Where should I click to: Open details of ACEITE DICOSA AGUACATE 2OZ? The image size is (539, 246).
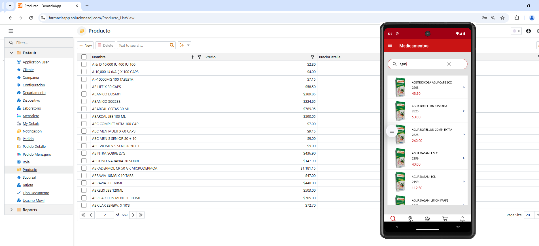(428, 87)
